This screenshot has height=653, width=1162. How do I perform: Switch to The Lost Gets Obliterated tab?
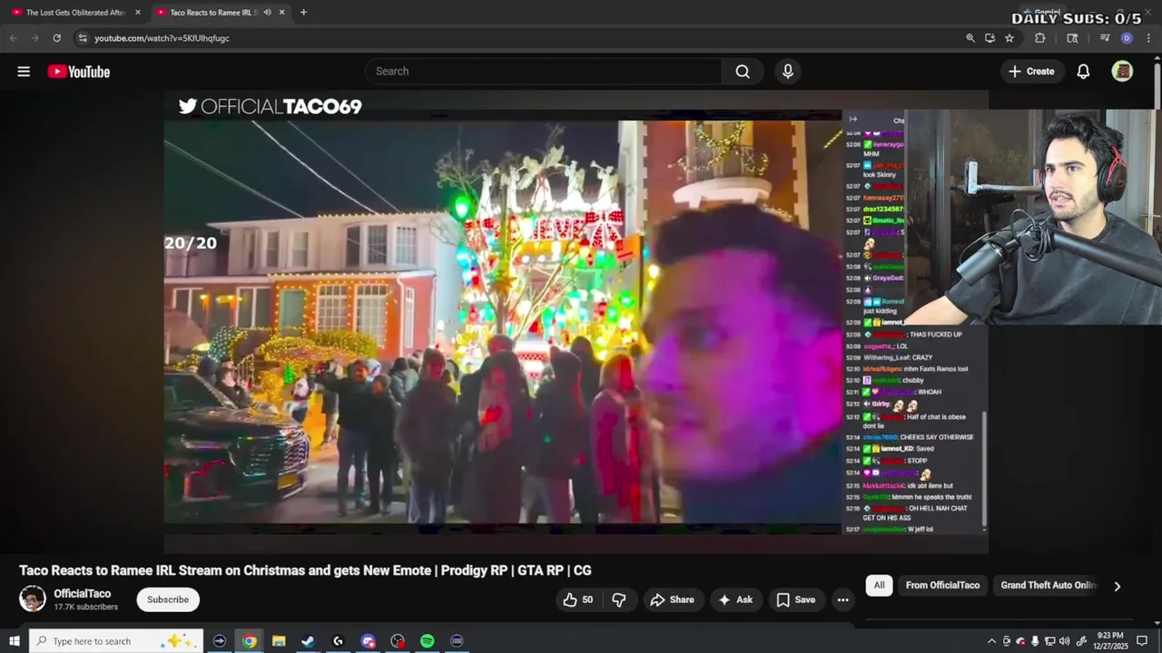tap(75, 13)
